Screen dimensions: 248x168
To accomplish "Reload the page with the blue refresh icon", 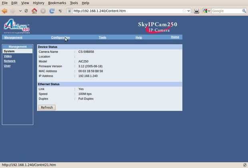I will pyautogui.click(x=52, y=11).
